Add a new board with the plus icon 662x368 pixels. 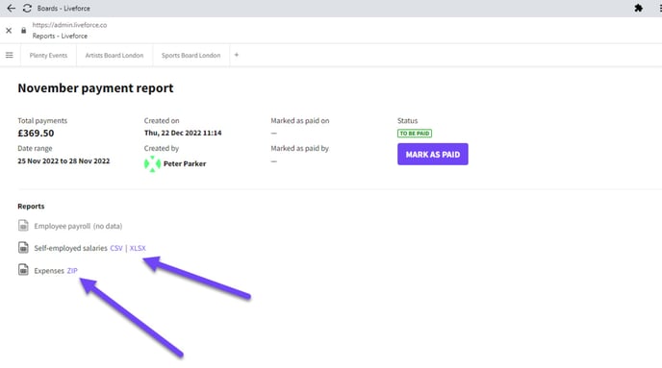237,55
